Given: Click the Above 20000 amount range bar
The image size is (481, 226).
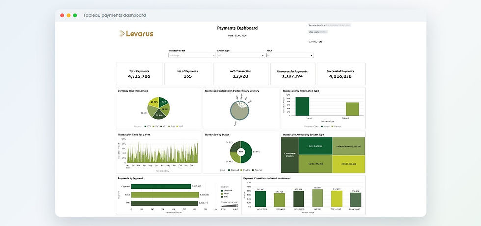Looking at the screenshot, I should tap(355, 200).
